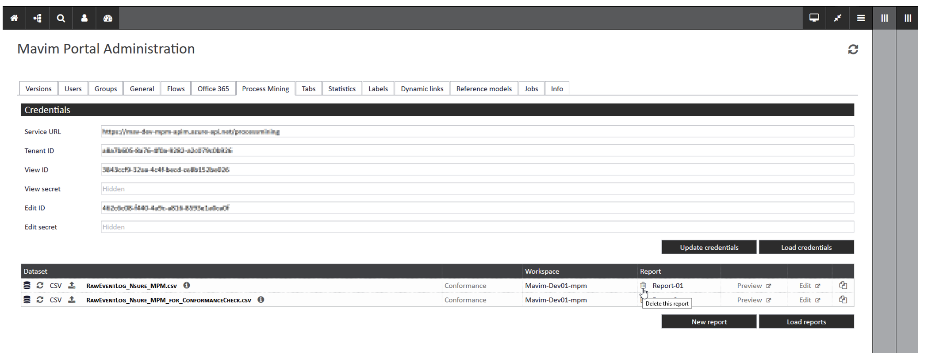Open the Statistics tab
This screenshot has width=928, height=359.
(342, 88)
